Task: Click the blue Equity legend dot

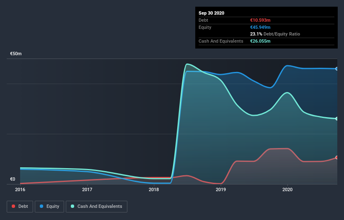Action: [41, 206]
